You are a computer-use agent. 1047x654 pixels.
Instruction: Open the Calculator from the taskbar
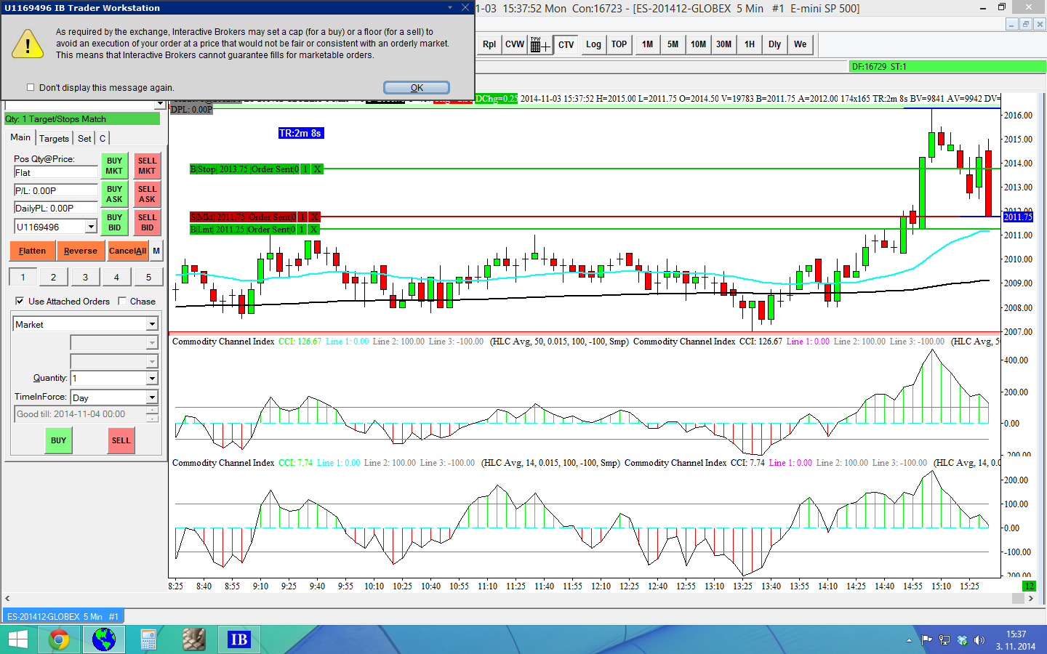point(148,639)
